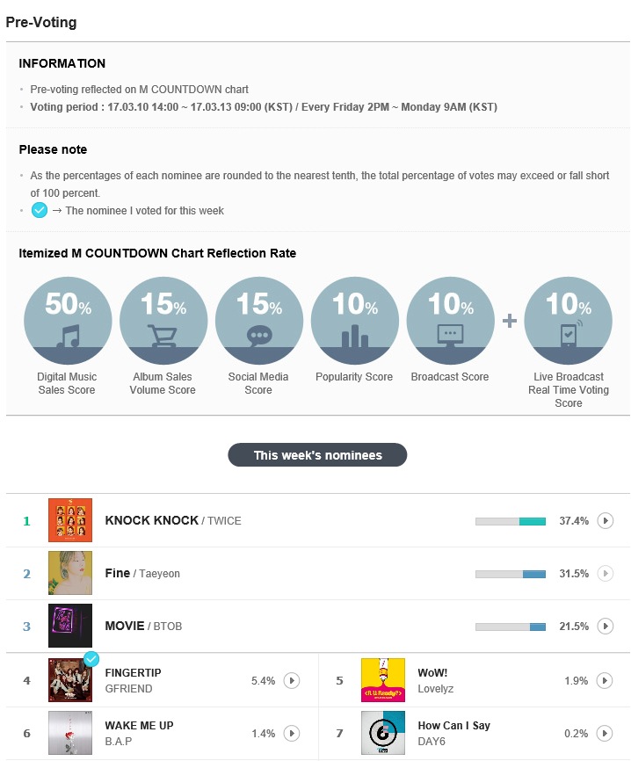This screenshot has height=761, width=631.
Task: Toggle the vote checkmark on FINGERTIP
Action: pyautogui.click(x=91, y=659)
